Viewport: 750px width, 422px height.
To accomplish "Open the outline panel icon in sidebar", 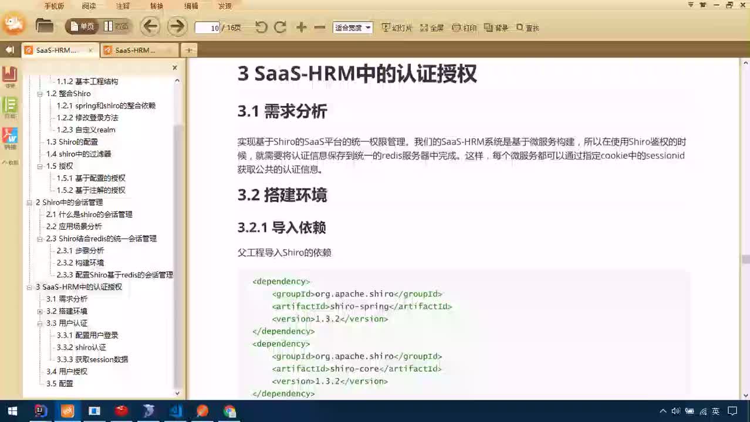I will (10, 107).
